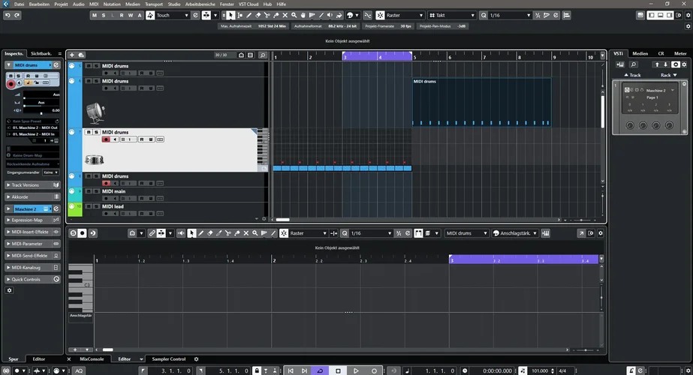Mute the MIDI main track
Viewport: 693px width, 375px height.
point(88,191)
